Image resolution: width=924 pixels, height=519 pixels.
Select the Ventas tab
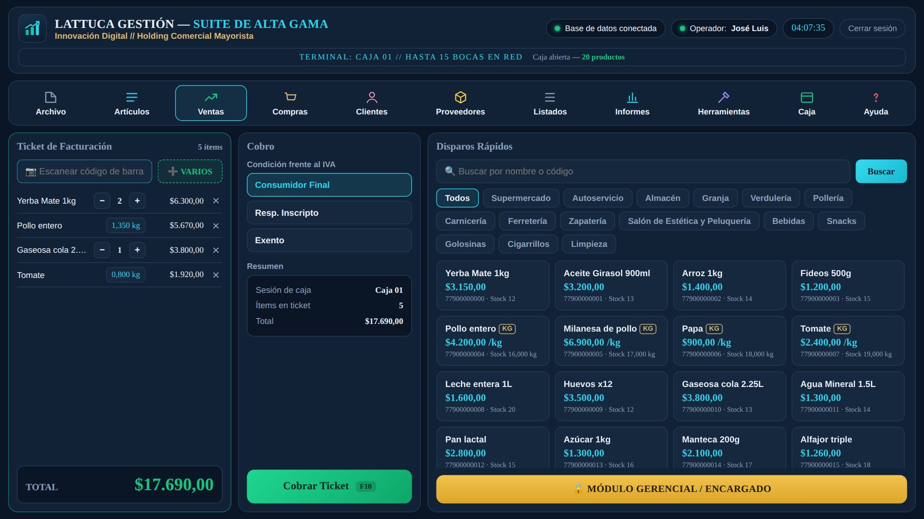click(211, 103)
